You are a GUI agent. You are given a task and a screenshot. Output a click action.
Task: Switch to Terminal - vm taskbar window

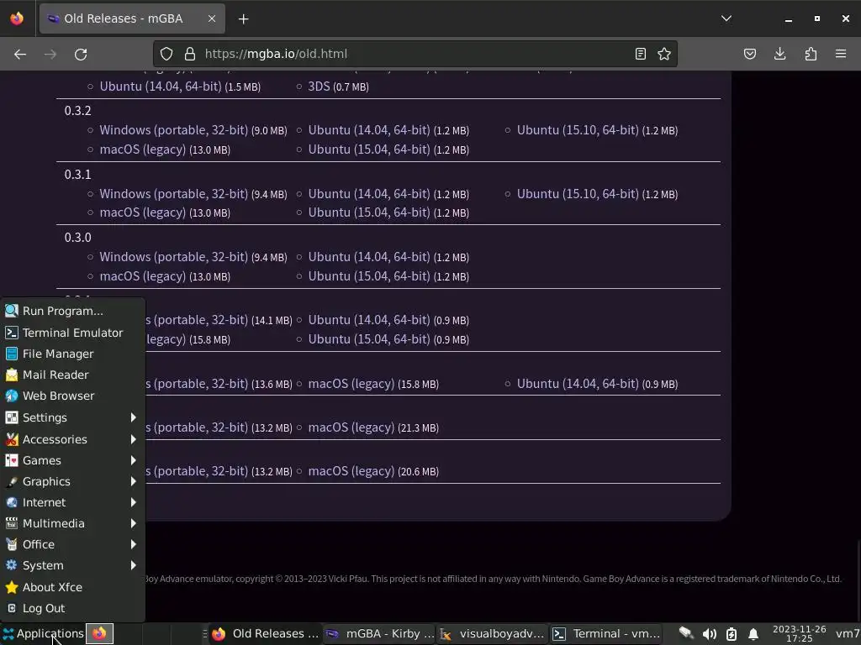pyautogui.click(x=606, y=633)
